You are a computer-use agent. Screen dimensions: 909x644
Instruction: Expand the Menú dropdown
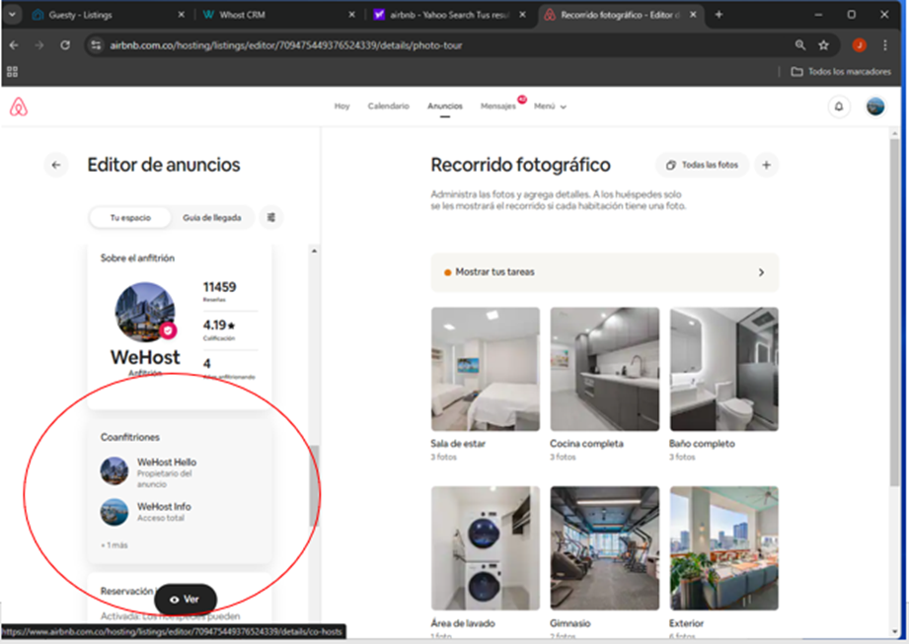pyautogui.click(x=550, y=107)
